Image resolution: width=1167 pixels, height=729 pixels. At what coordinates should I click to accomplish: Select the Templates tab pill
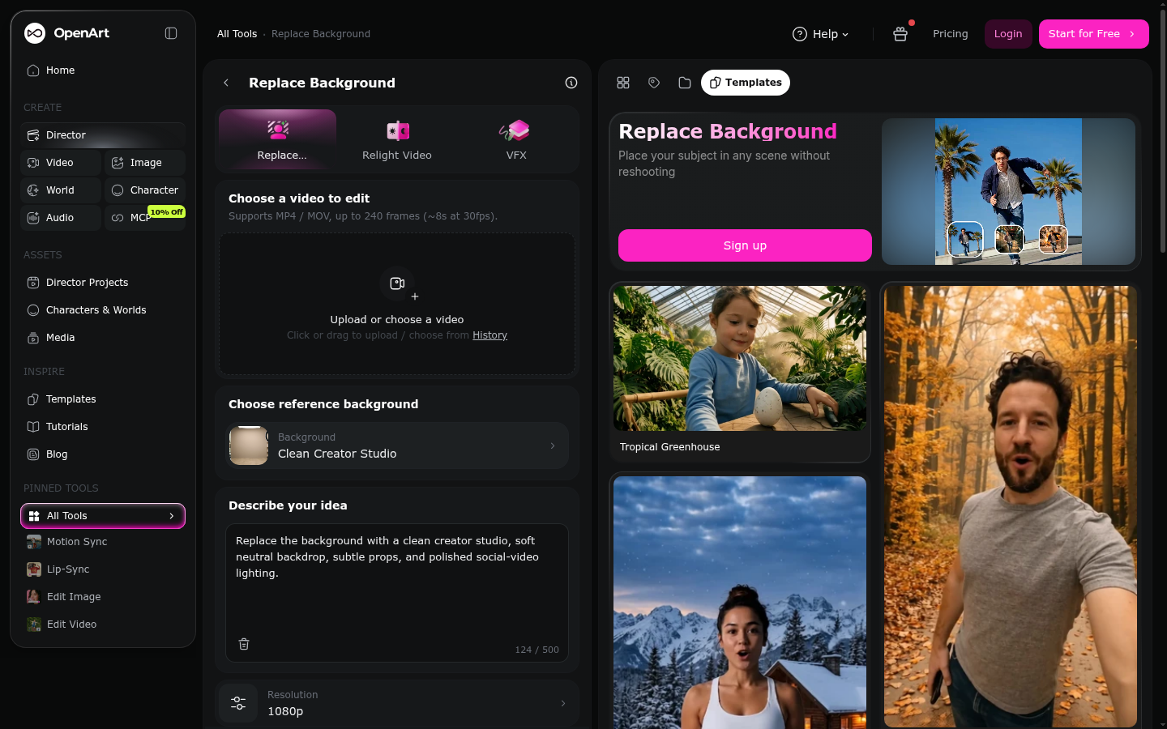[746, 83]
